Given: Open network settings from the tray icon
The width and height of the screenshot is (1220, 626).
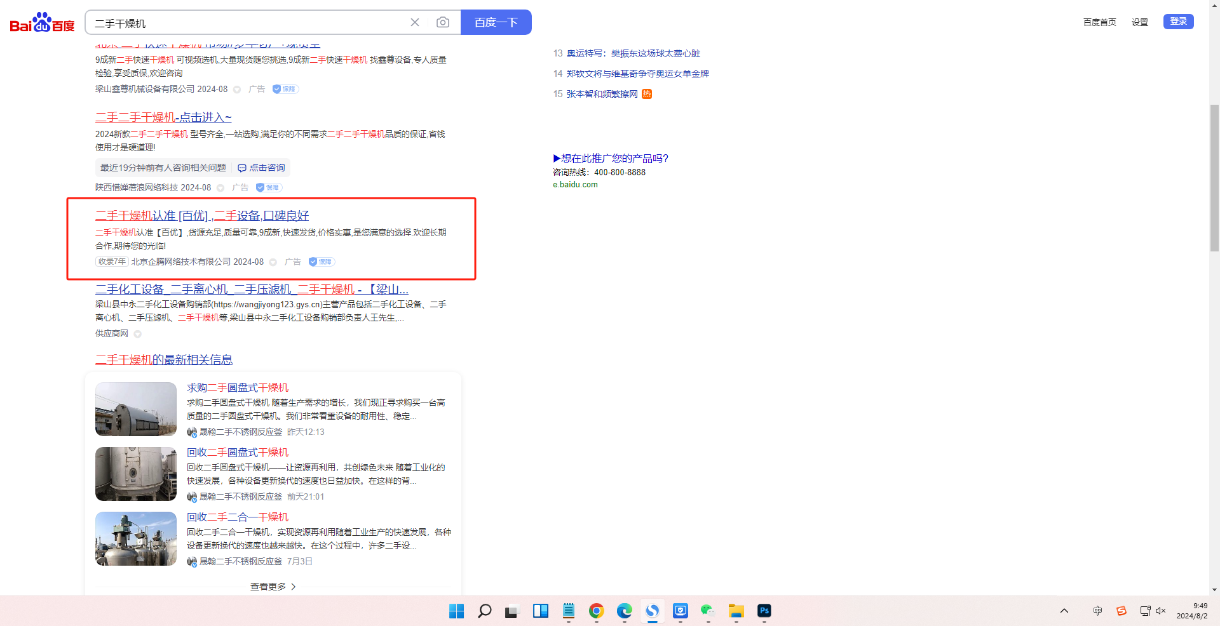Looking at the screenshot, I should point(1145,611).
